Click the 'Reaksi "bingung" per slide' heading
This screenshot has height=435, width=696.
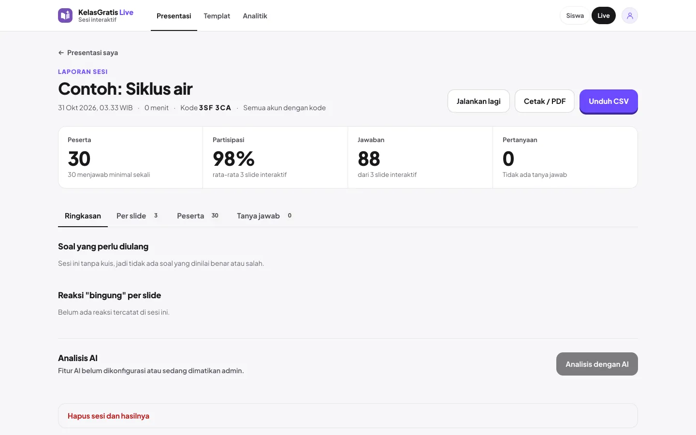tap(109, 295)
